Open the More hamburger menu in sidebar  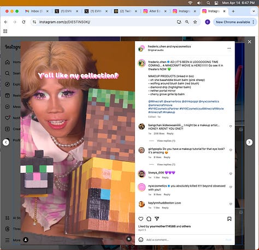pyautogui.click(x=7, y=240)
